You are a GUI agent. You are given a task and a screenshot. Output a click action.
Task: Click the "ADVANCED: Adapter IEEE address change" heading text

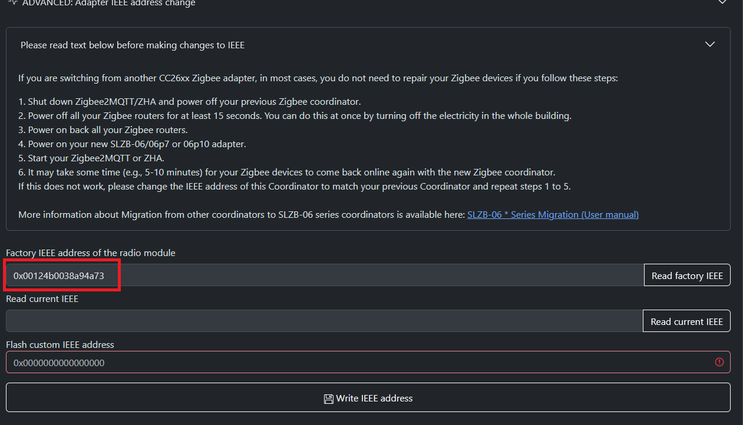tap(108, 3)
